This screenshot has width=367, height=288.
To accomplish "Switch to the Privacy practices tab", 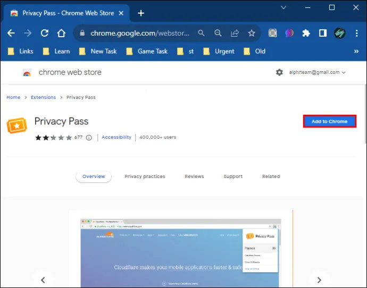I will [145, 176].
